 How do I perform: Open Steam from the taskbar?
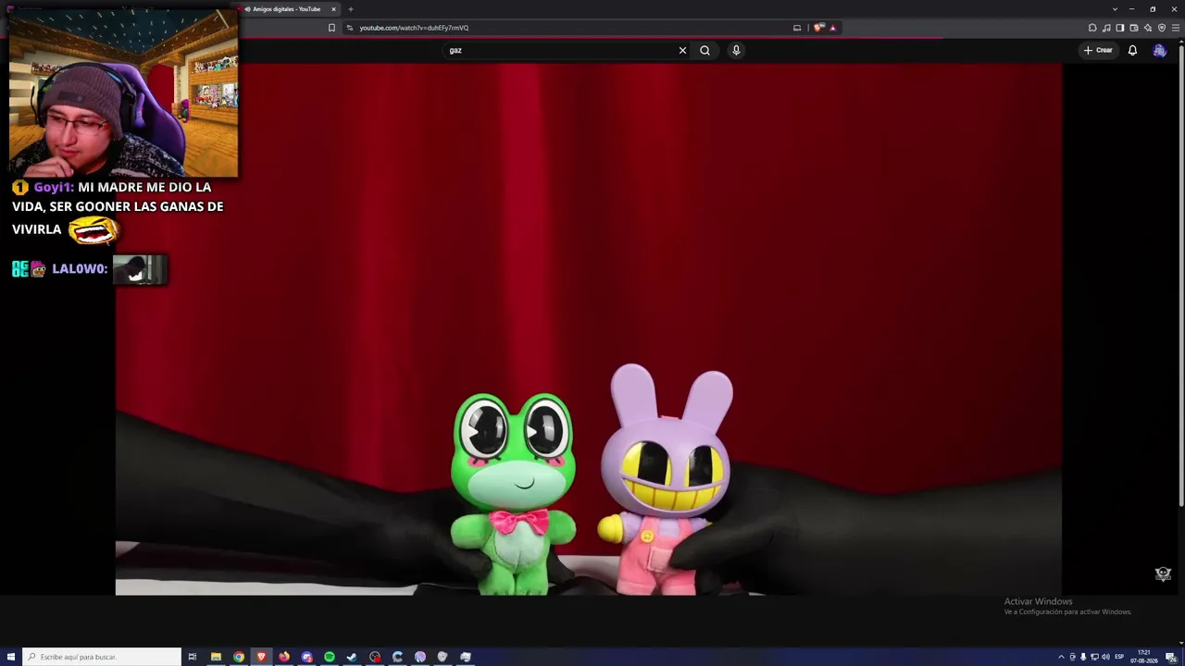pyautogui.click(x=352, y=657)
